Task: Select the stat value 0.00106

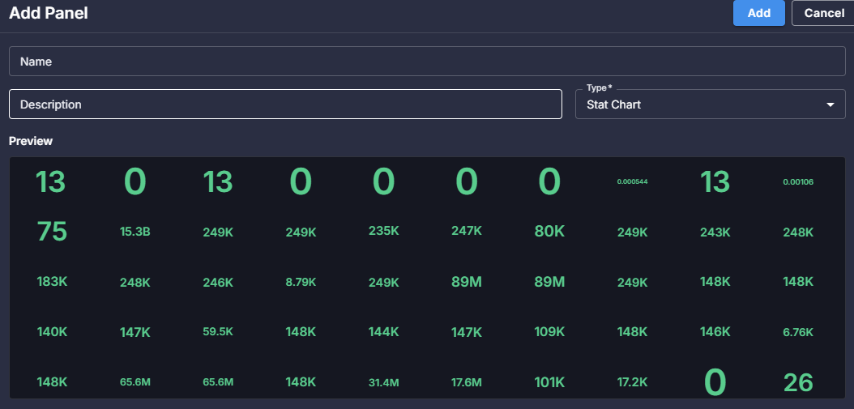Action: pyautogui.click(x=798, y=182)
